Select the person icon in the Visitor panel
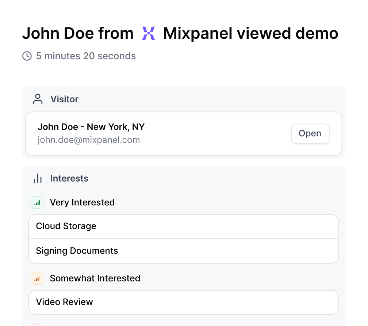 pyautogui.click(x=38, y=99)
